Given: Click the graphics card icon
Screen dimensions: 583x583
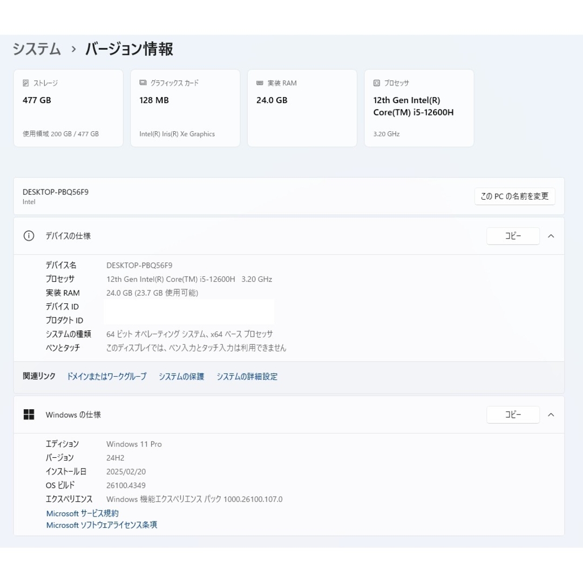Looking at the screenshot, I should coord(143,83).
